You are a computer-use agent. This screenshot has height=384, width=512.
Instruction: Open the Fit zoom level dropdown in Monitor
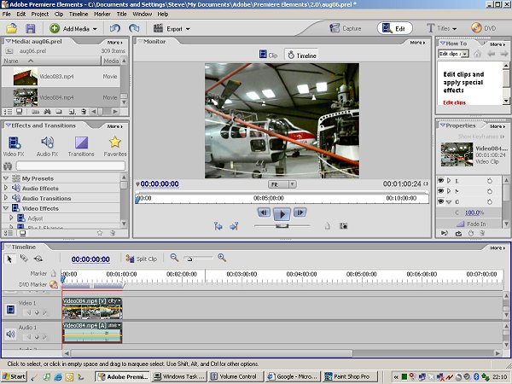(x=282, y=183)
